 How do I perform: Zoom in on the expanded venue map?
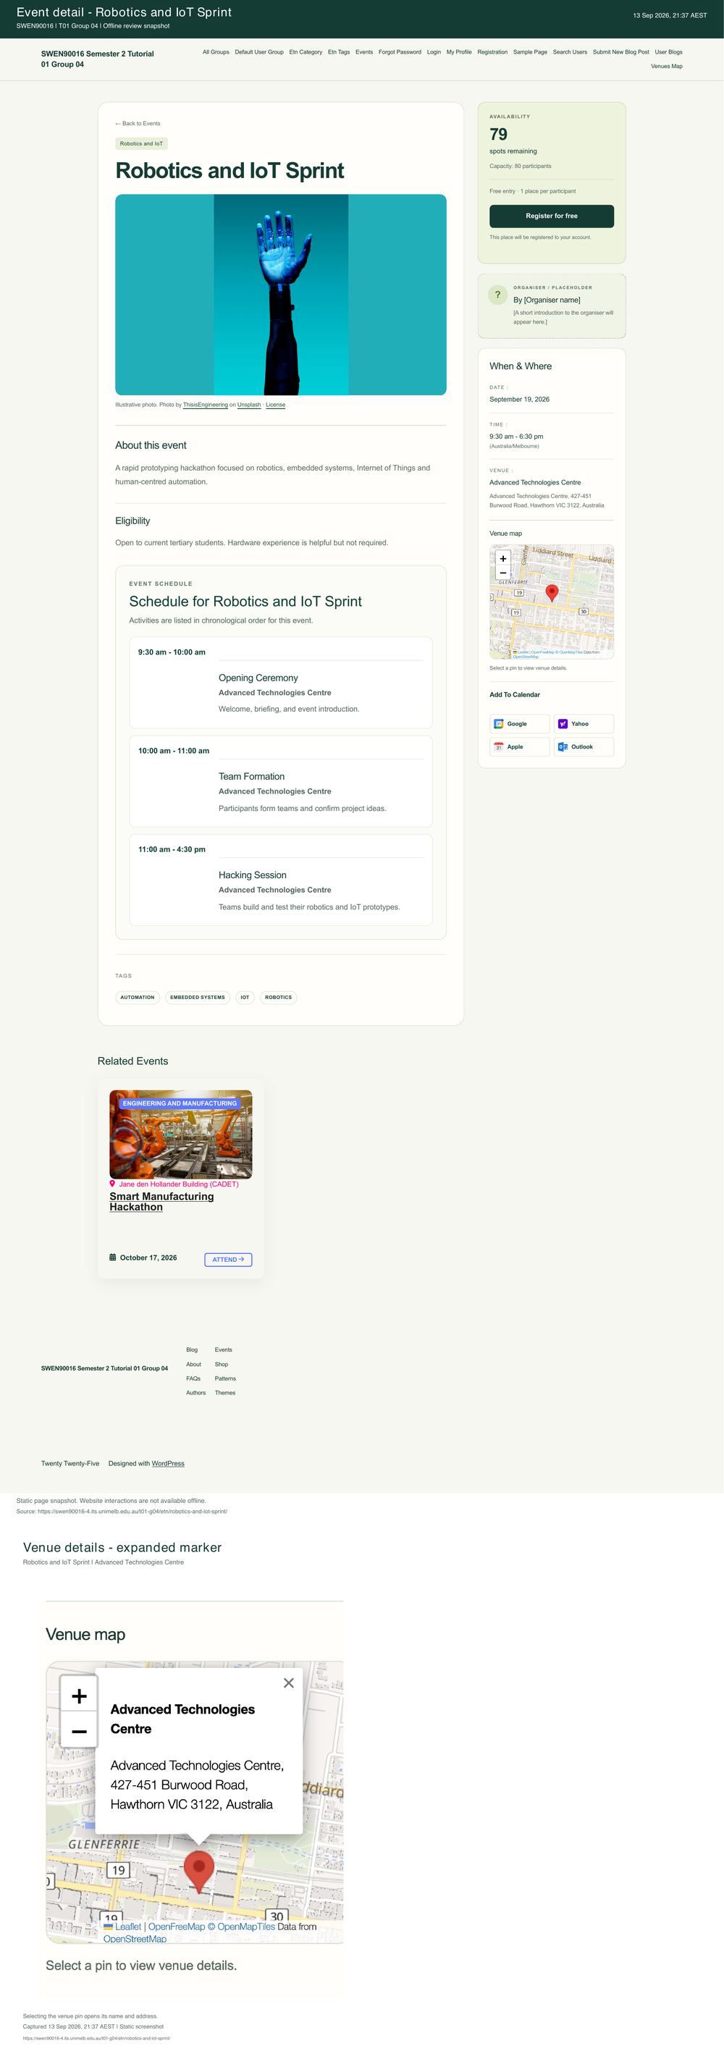(x=79, y=1696)
